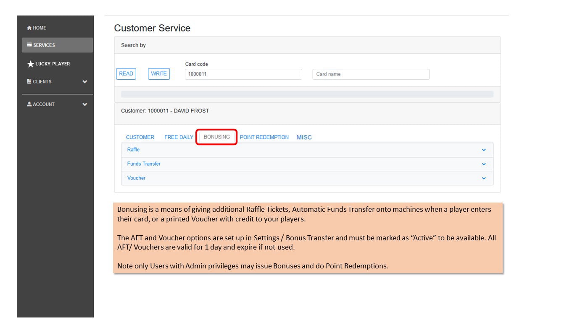The height and width of the screenshot is (333, 572).
Task: Open the ACCOUNT sidebar menu
Action: click(x=57, y=104)
